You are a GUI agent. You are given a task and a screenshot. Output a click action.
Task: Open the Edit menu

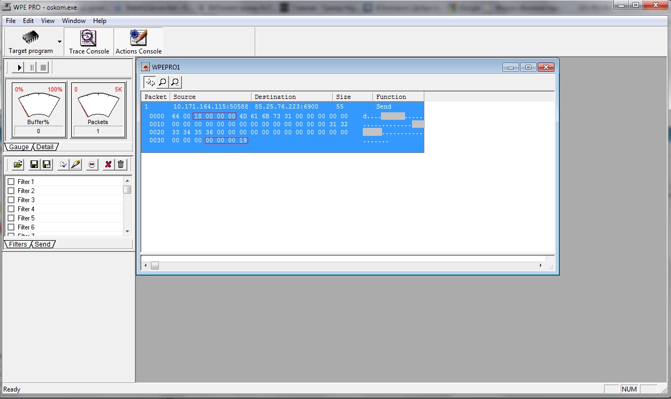click(x=28, y=21)
